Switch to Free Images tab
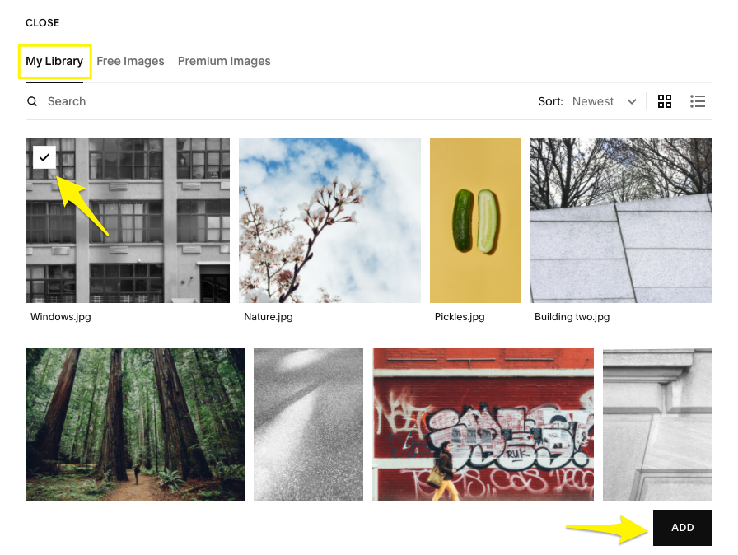This screenshot has width=738, height=555. [x=130, y=61]
